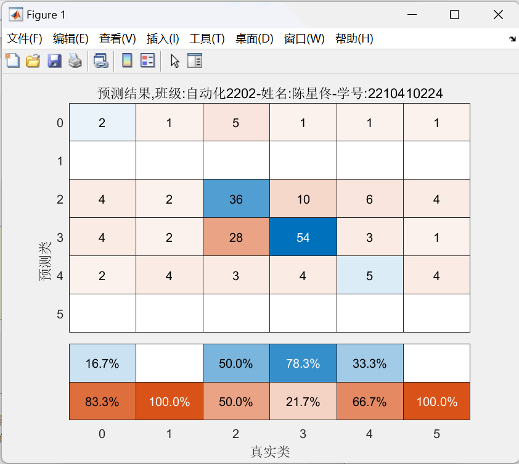Save the figure using the floppy disk icon
Viewport: 519px width, 464px height.
click(x=54, y=60)
